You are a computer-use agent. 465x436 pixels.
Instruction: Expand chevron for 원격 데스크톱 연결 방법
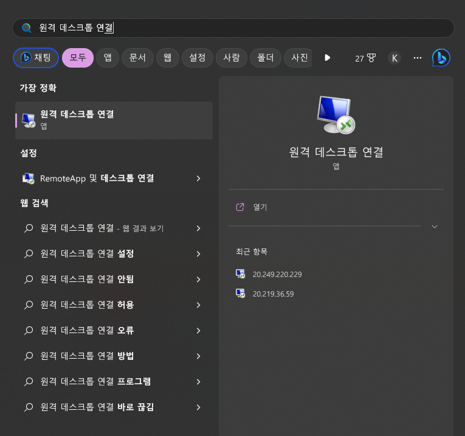(198, 356)
